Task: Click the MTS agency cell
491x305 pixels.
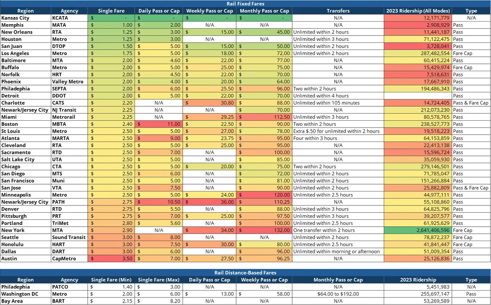Action: (69, 174)
